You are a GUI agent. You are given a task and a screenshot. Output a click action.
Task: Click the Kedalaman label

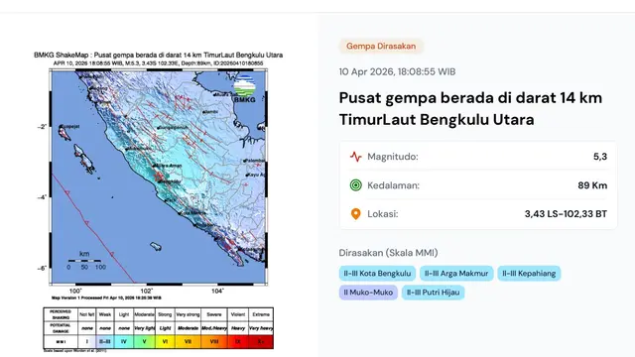pyautogui.click(x=393, y=185)
